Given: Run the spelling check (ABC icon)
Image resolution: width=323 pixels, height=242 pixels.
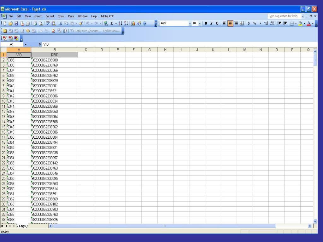Looking at the screenshot, I should click(48, 23).
